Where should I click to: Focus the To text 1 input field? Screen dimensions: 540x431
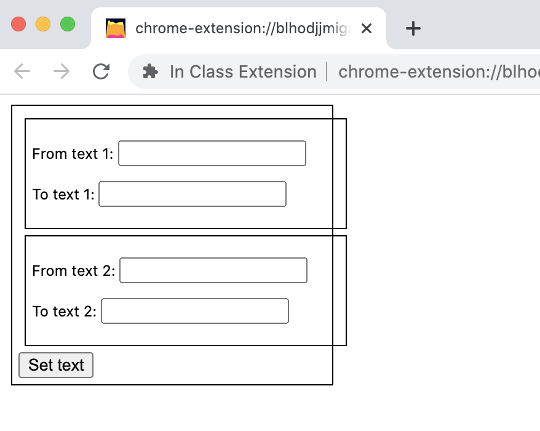coord(193,194)
